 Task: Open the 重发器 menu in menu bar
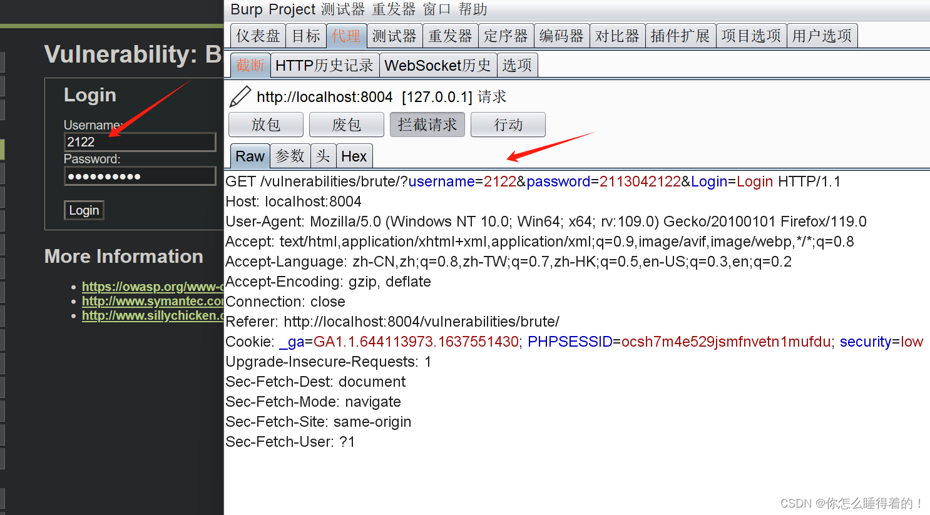point(394,9)
